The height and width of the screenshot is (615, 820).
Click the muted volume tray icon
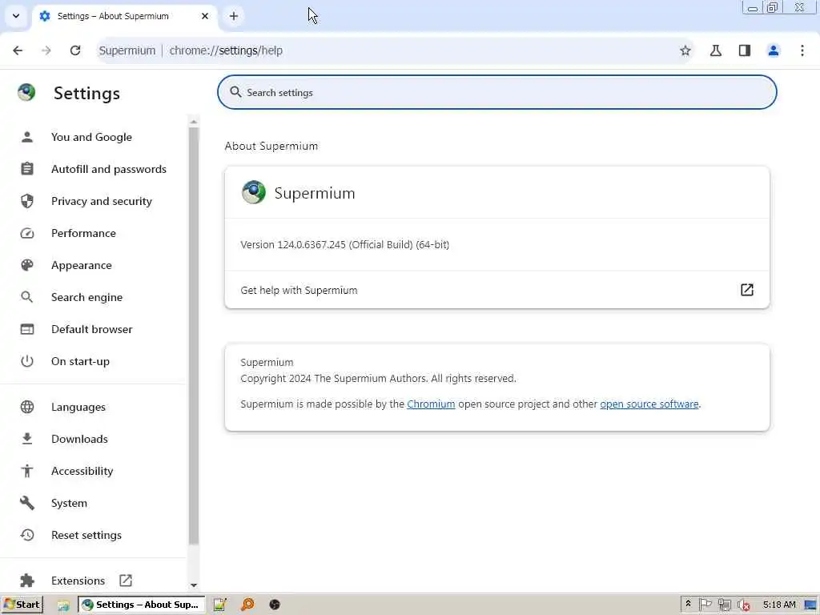click(743, 605)
